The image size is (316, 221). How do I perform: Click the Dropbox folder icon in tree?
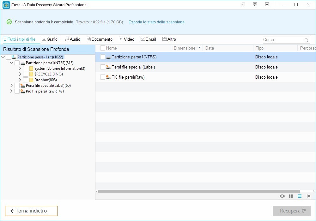(31, 80)
